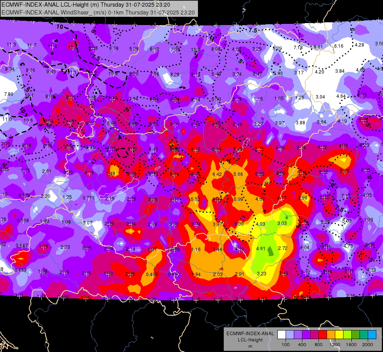Click the legend label 1200
Image resolution: width=383 pixels, height=352 pixels.
pos(335,345)
